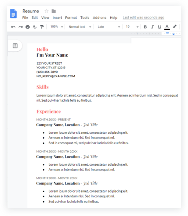Open the 100% zoom dropdown
This screenshot has width=188, height=216.
point(57,27)
